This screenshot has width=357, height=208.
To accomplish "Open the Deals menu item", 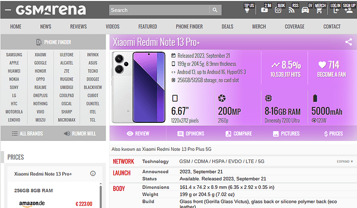I will coord(228,26).
